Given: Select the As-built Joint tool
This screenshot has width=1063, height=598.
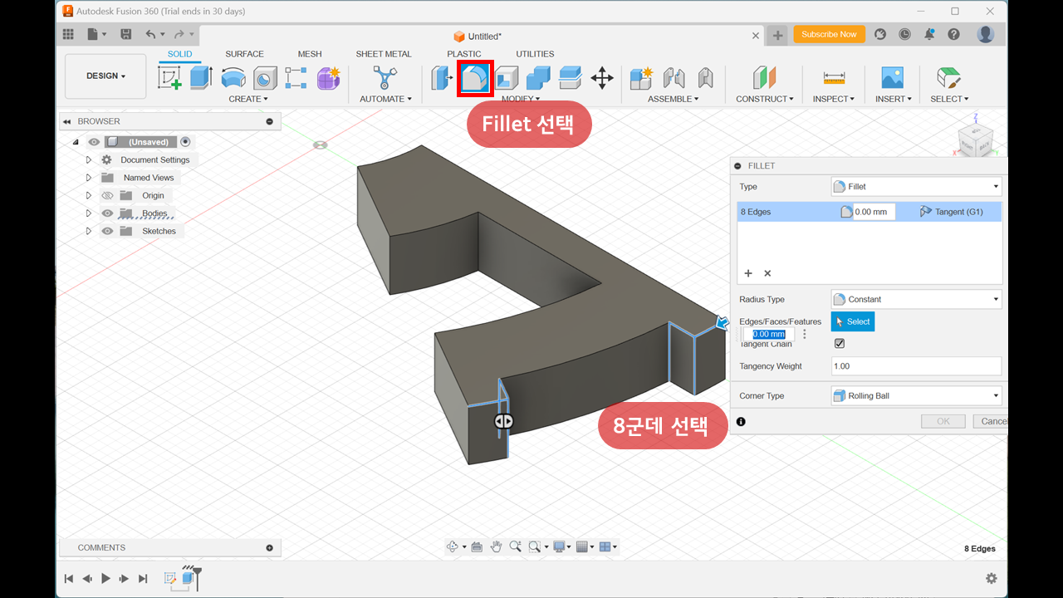Looking at the screenshot, I should pos(705,78).
